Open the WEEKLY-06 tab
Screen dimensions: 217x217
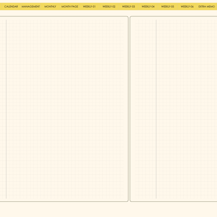187,7
